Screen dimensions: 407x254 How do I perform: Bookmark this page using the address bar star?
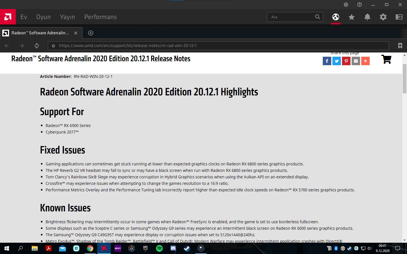click(53, 46)
